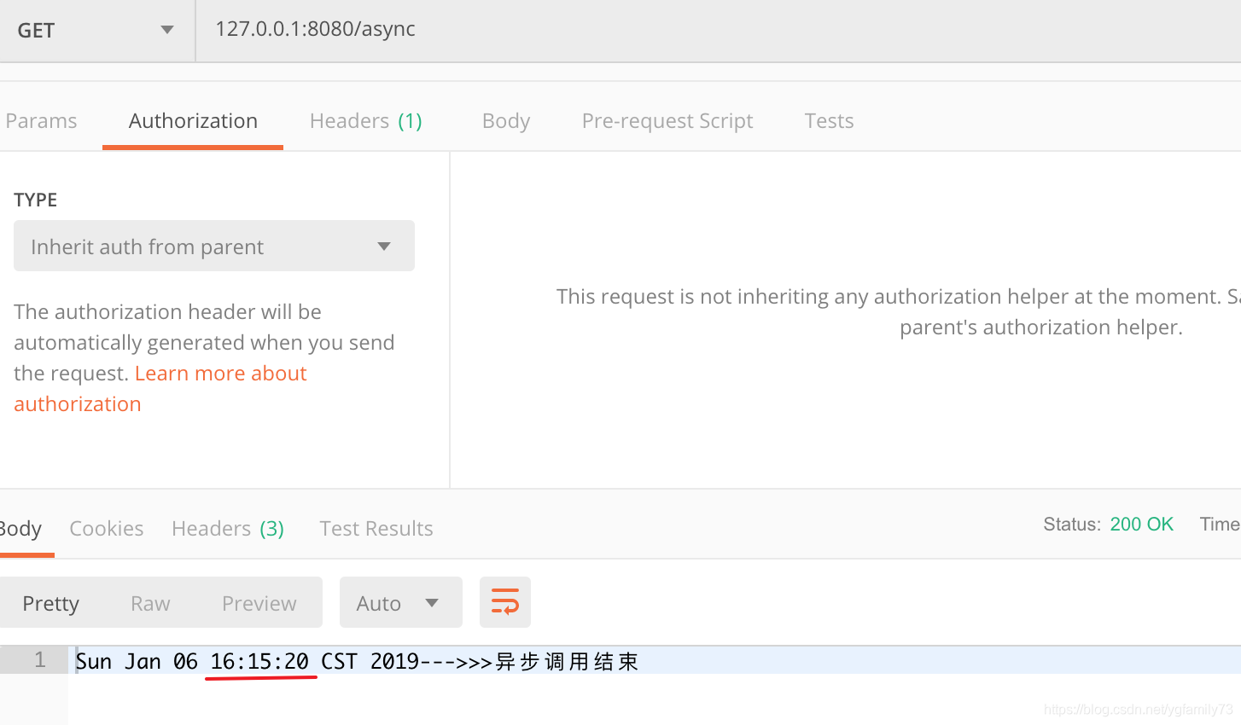Click the 'not inheriting any authorization helper' message
The width and height of the screenshot is (1241, 725).
(899, 312)
